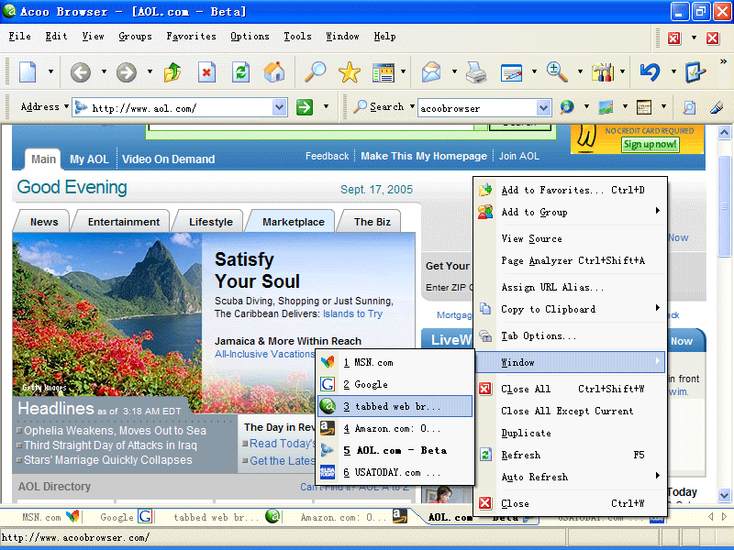Open Back button history dropdown arrow

(104, 72)
